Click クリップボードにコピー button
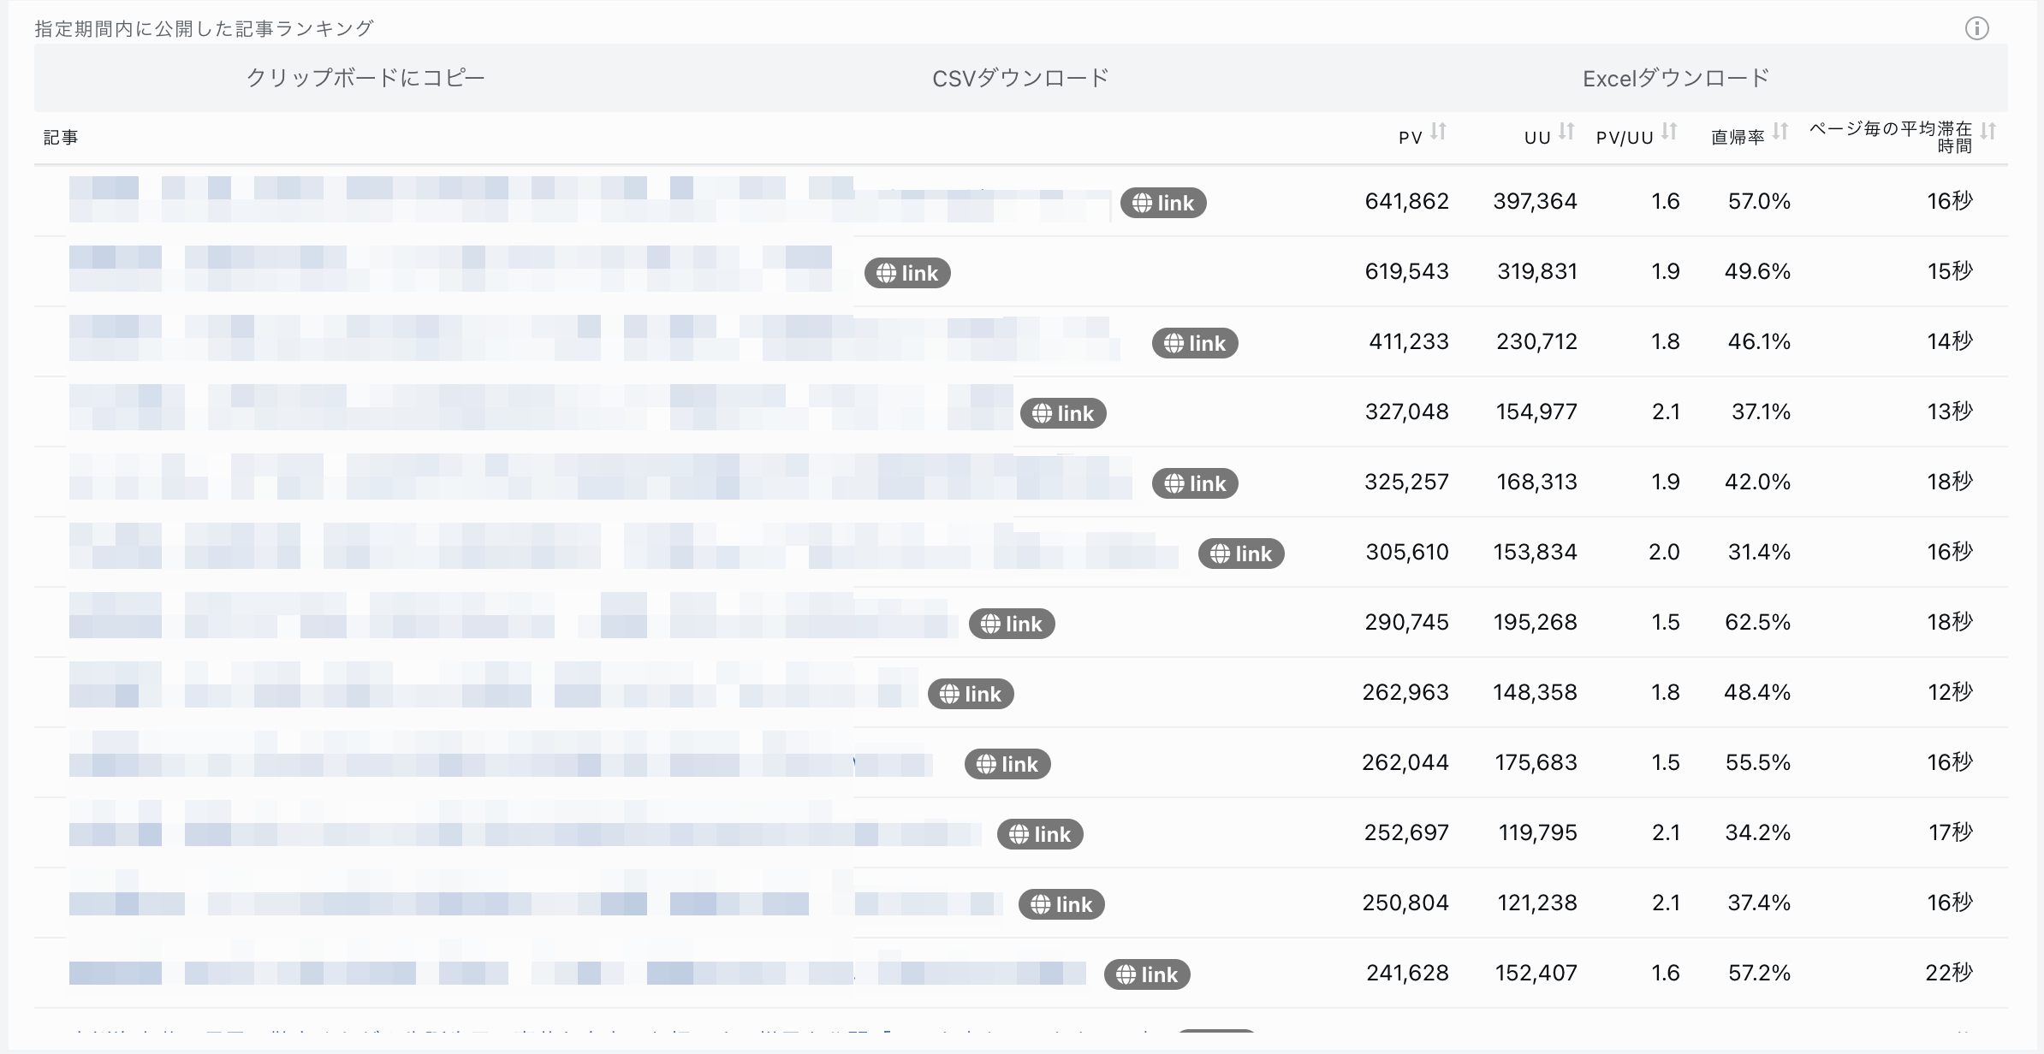2044x1054 pixels. point(365,78)
